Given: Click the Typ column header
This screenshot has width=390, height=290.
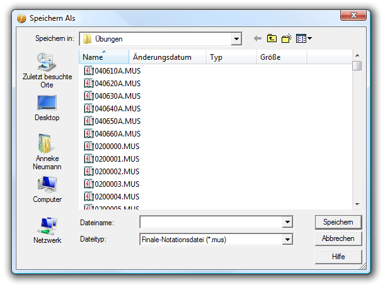Looking at the screenshot, I should click(x=231, y=57).
